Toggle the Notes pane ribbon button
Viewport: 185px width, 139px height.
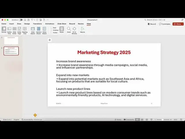pyautogui.click(x=62, y=30)
